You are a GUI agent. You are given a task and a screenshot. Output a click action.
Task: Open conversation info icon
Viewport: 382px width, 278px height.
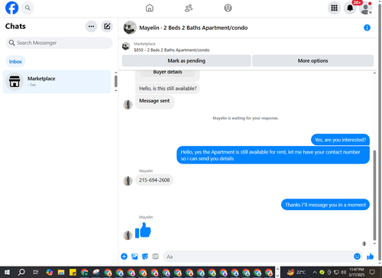point(367,27)
